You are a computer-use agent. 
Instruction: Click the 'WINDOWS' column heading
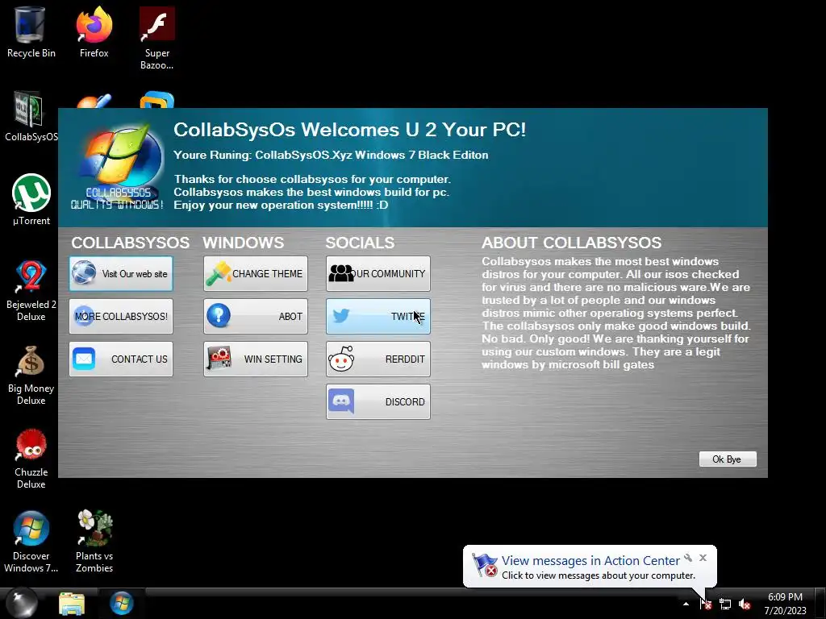[x=244, y=243]
